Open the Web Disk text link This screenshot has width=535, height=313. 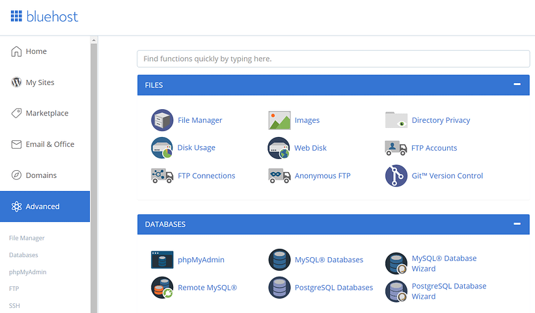coord(310,148)
